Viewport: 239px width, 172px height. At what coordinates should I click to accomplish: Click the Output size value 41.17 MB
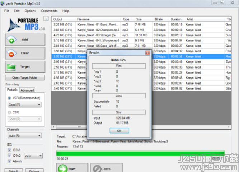tap(122, 123)
